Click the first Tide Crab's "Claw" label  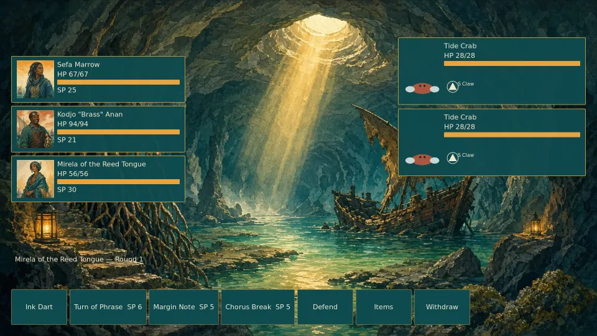pyautogui.click(x=468, y=84)
